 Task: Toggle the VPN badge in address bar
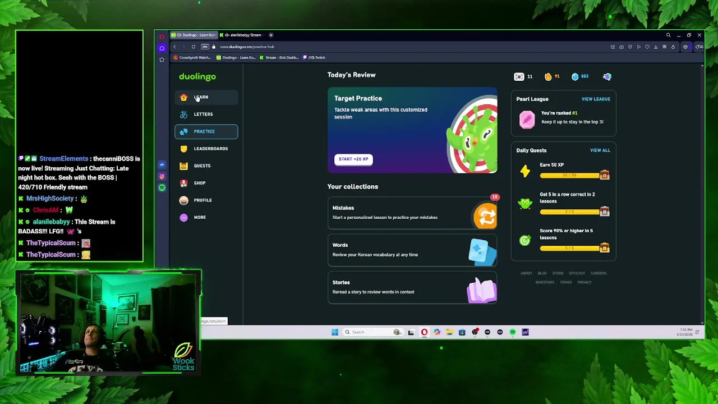coord(205,47)
